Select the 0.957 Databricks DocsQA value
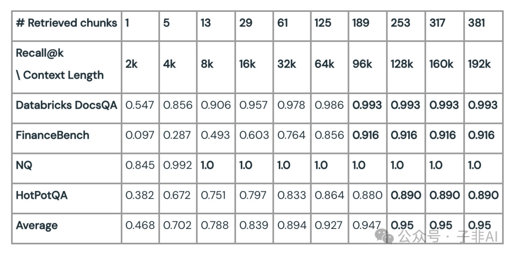This screenshot has height=257, width=514. [x=253, y=105]
